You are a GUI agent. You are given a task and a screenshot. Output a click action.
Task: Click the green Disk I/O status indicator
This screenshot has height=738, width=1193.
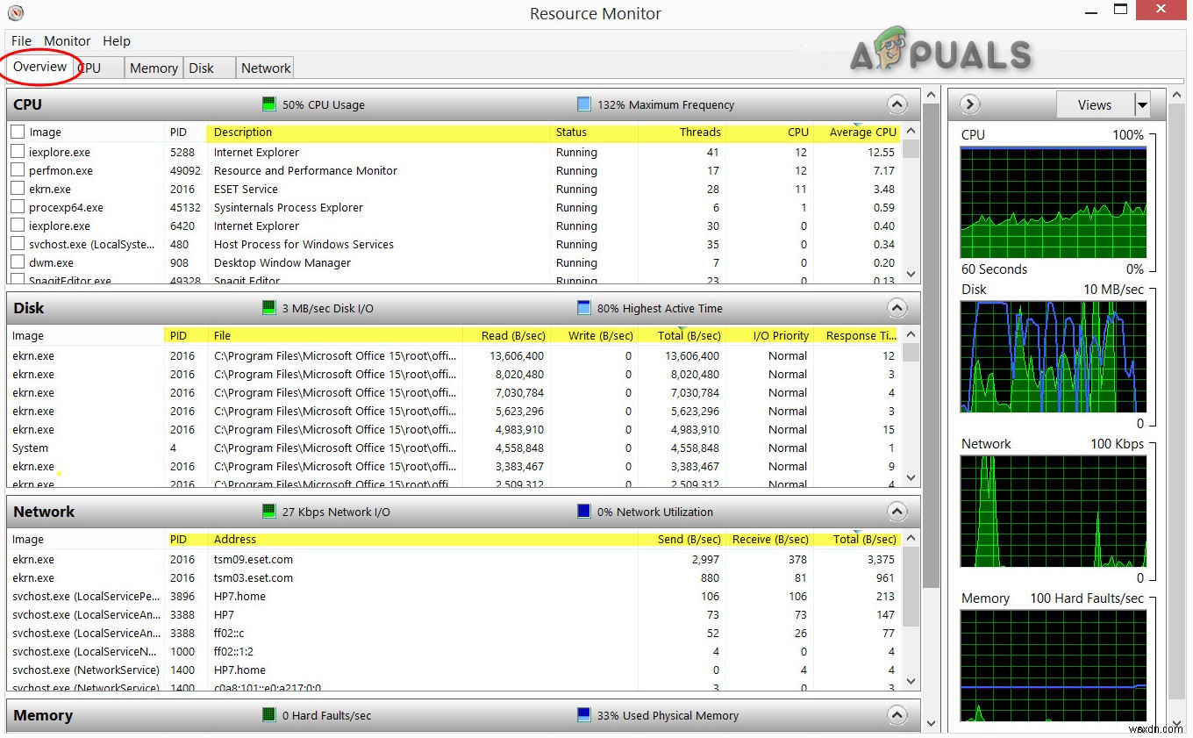pyautogui.click(x=268, y=308)
